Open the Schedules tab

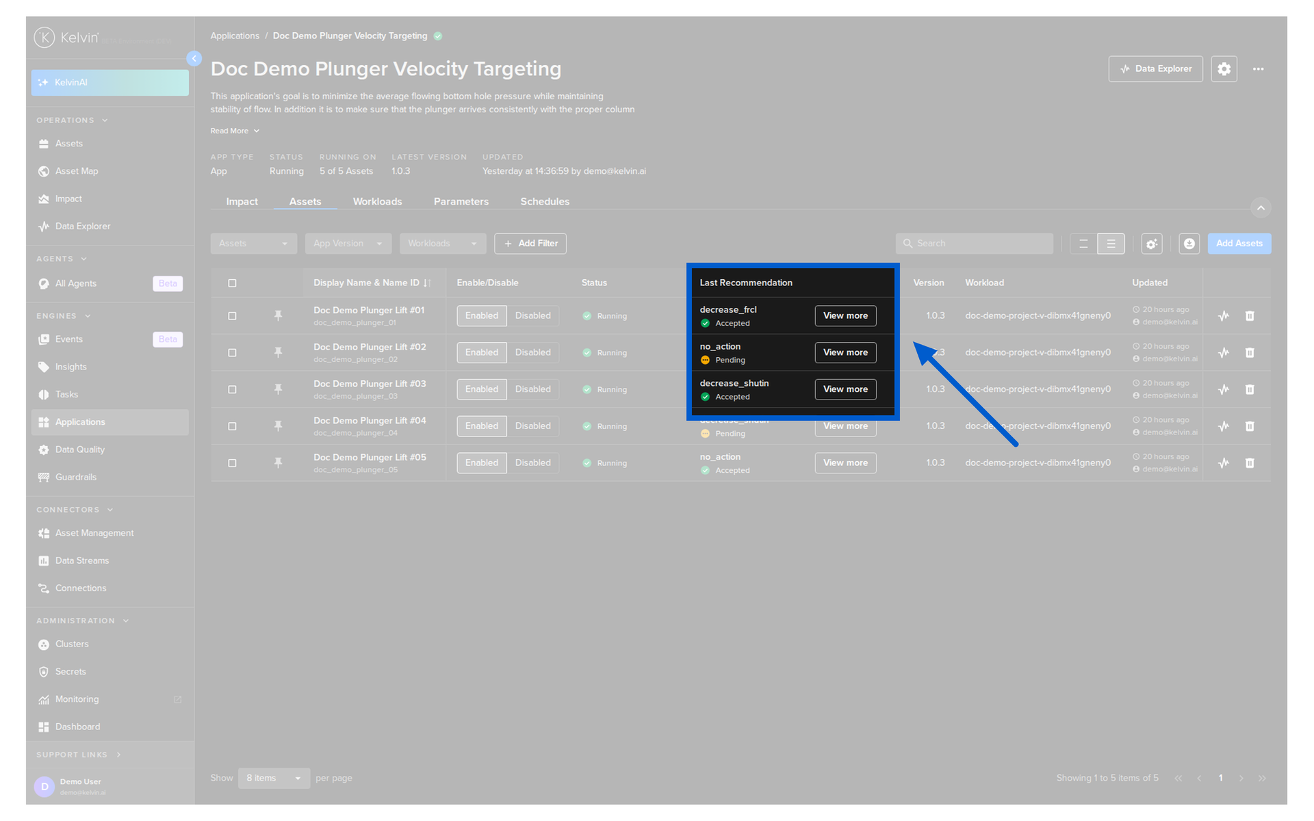tap(545, 202)
